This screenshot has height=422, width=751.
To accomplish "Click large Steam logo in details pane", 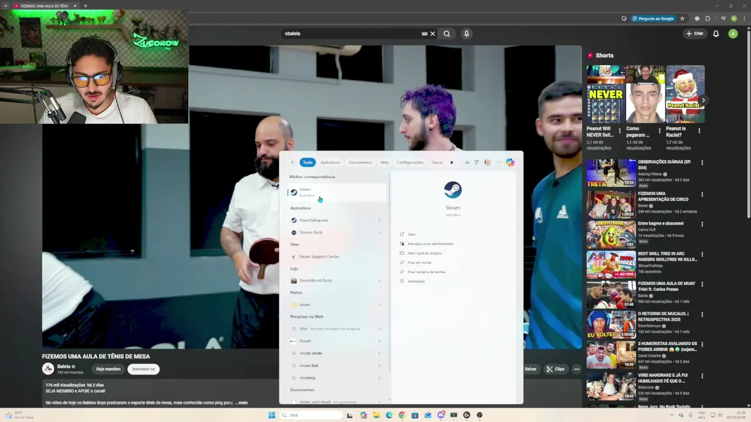I will [452, 190].
